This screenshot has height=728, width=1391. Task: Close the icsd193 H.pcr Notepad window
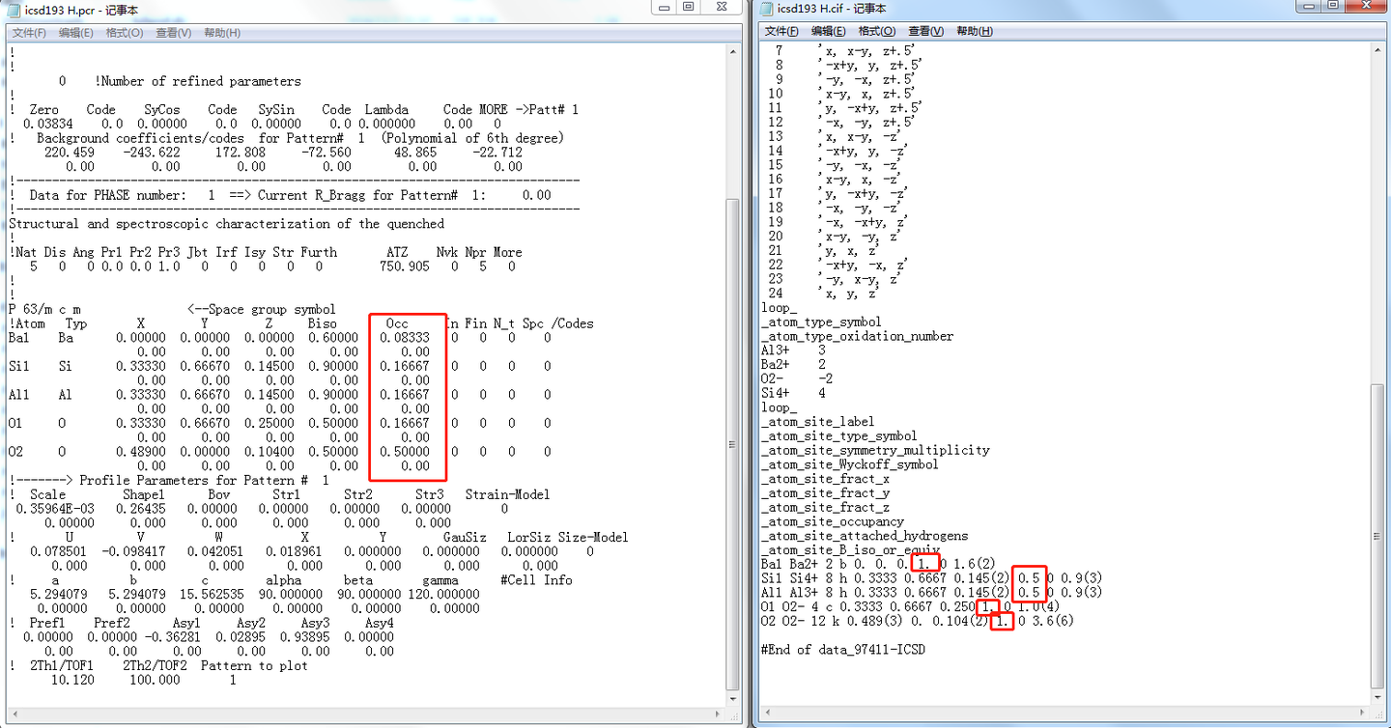[722, 7]
